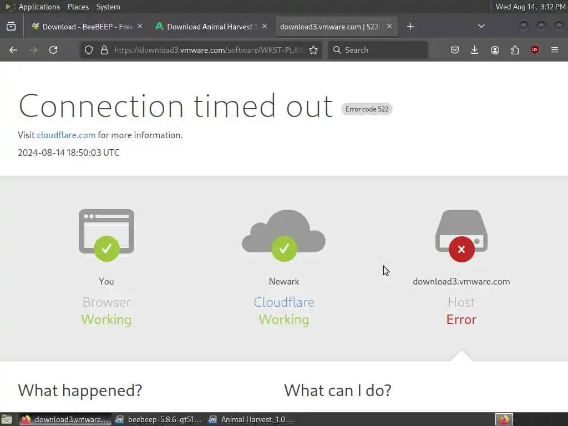Click the Error code 522 badge

pos(367,109)
